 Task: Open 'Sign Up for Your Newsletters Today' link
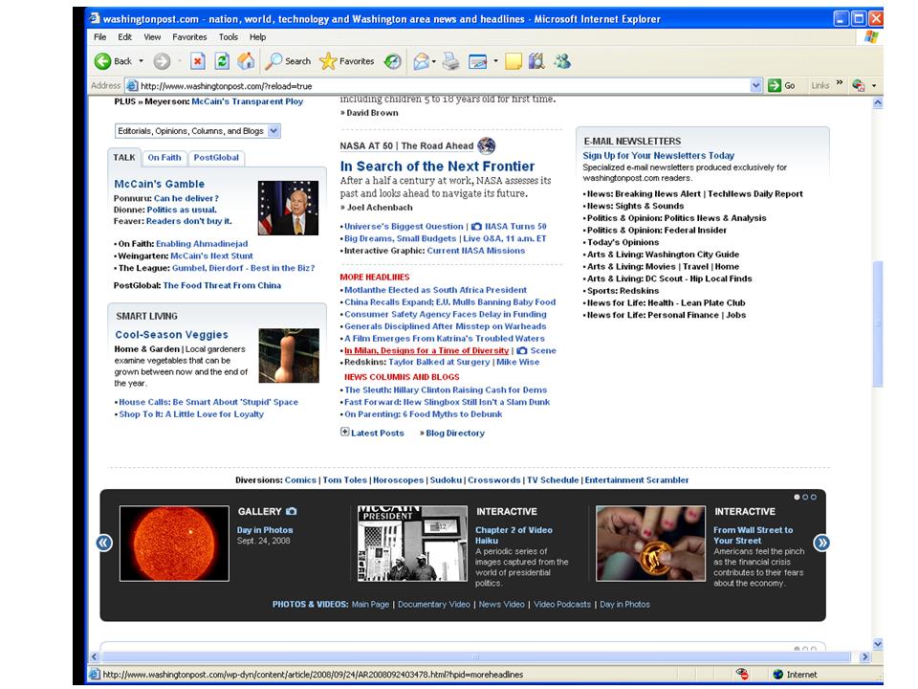pos(658,155)
